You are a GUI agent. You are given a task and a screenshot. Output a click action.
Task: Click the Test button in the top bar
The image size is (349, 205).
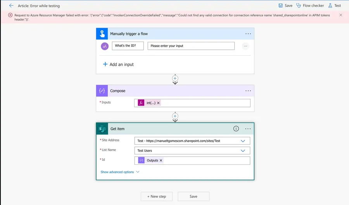(x=334, y=6)
